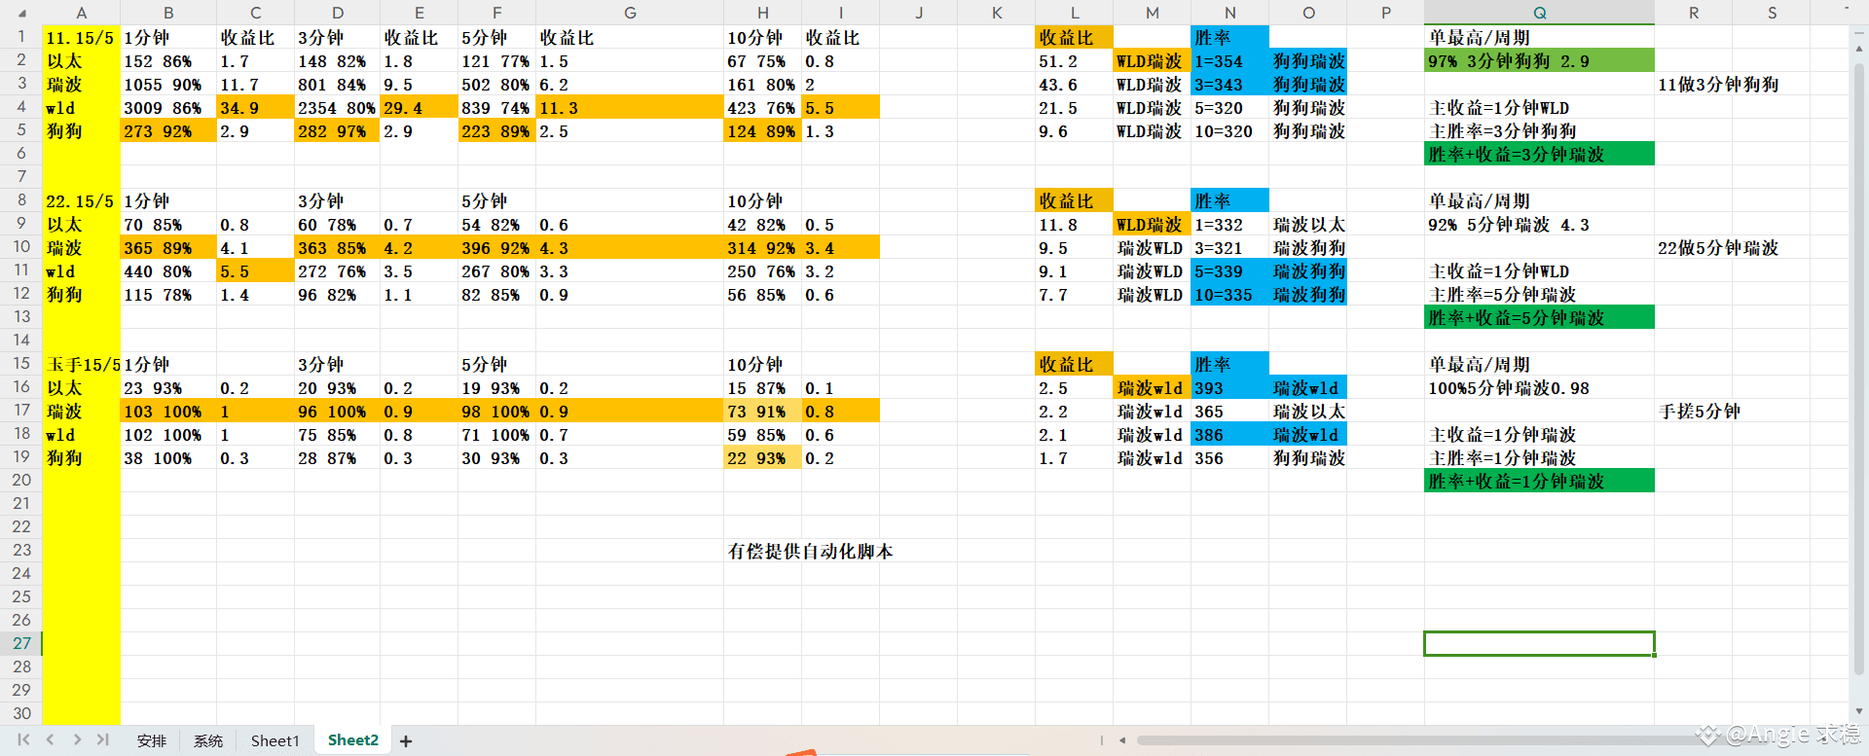Jump to the last sheet with navigation arrow

102,740
